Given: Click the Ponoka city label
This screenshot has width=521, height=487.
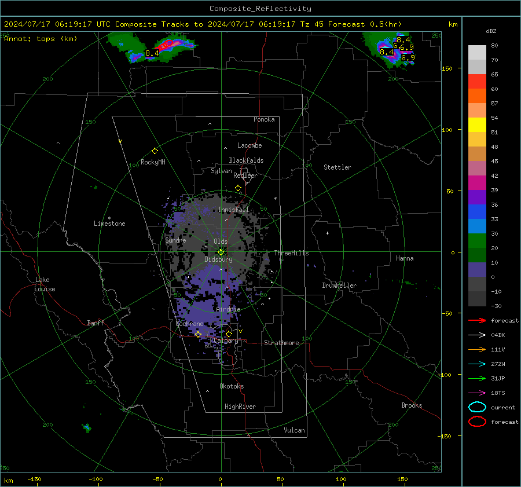Looking at the screenshot, I should (264, 119).
